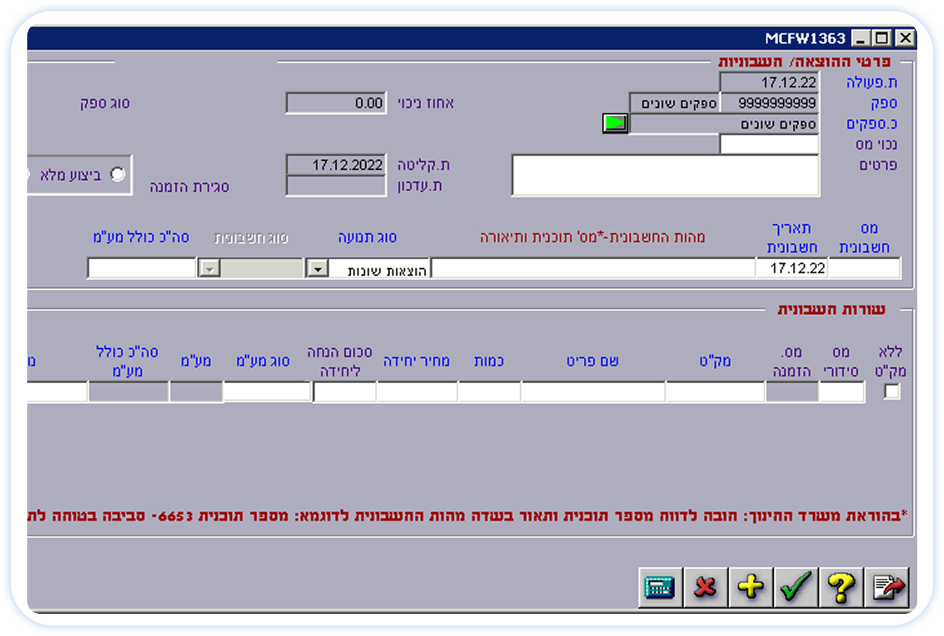Click the תאריך חשבונית date field
Screen dimensions: 944x636
pos(792,268)
